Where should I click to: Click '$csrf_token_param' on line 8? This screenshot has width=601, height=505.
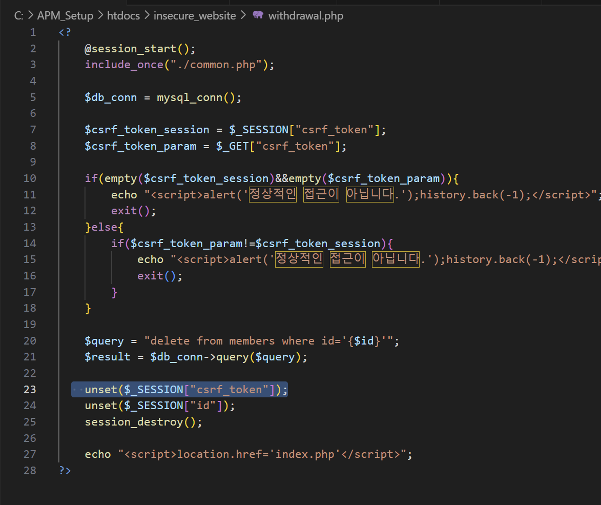pyautogui.click(x=141, y=146)
